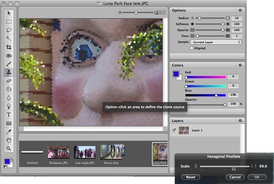Open the Dodgems.JPG thumbnail
274x184 pixels.
point(58,152)
